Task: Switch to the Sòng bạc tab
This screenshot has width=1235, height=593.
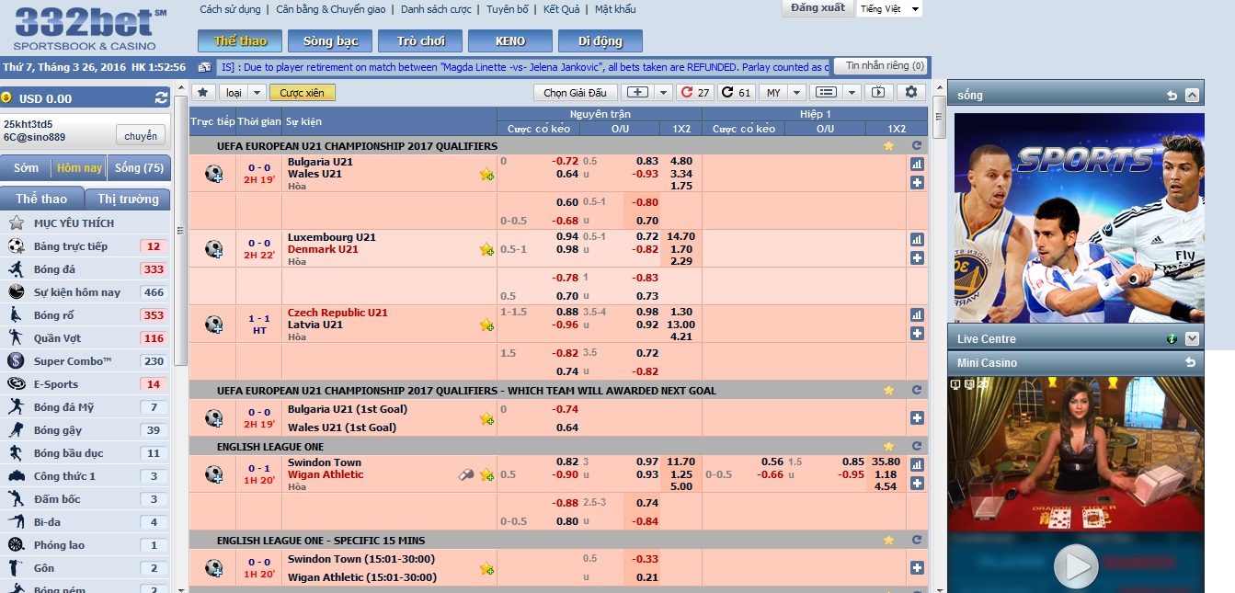Action: point(330,41)
